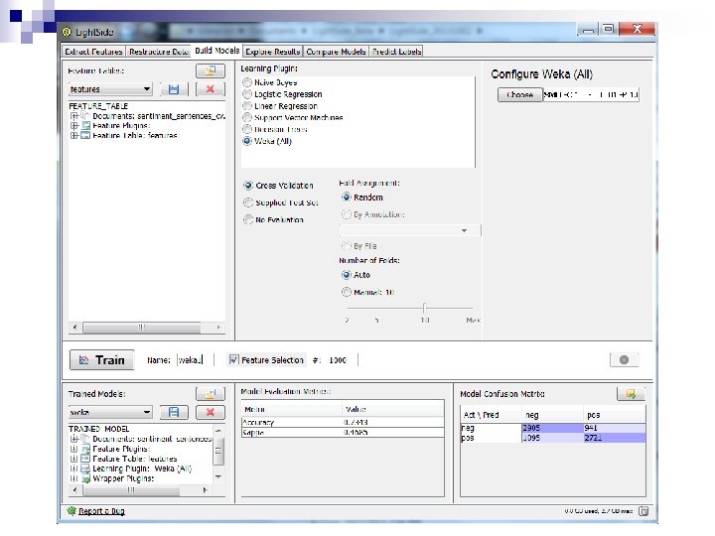This screenshot has height=536, width=715.
Task: Click the memory trash can icon
Action: point(643,511)
